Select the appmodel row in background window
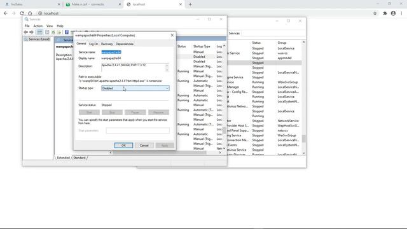407x229 pixels. (x=265, y=58)
